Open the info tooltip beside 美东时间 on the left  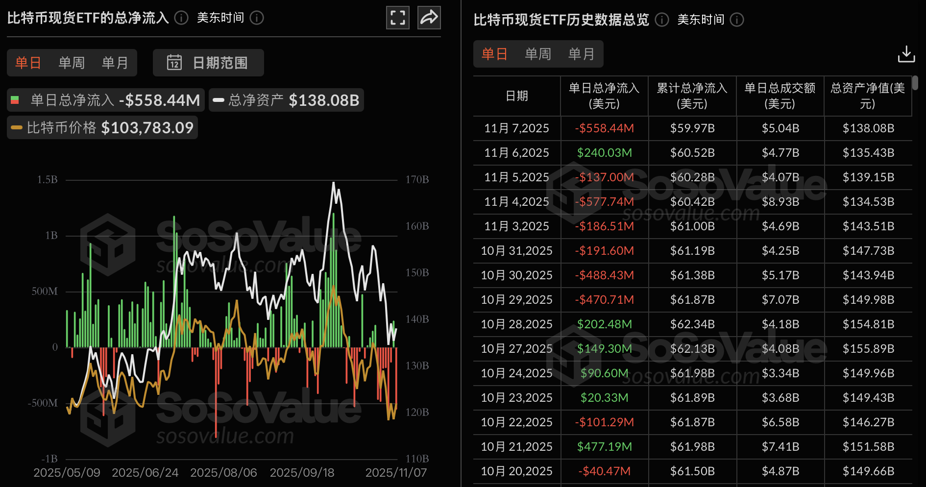[x=257, y=18]
